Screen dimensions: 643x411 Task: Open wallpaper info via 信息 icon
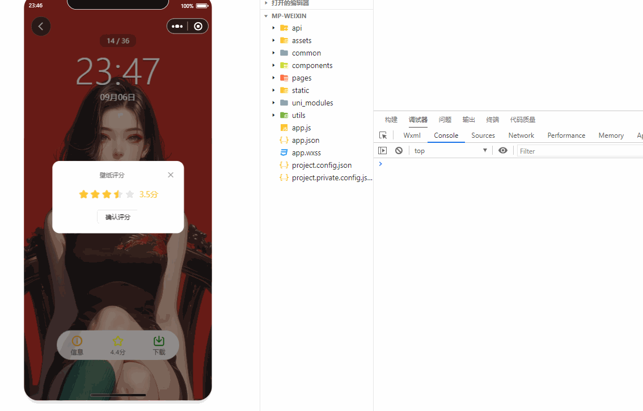pos(77,345)
